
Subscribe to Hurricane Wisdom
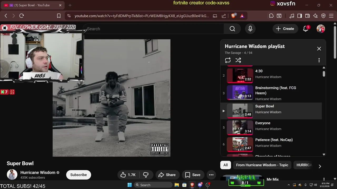78,175
